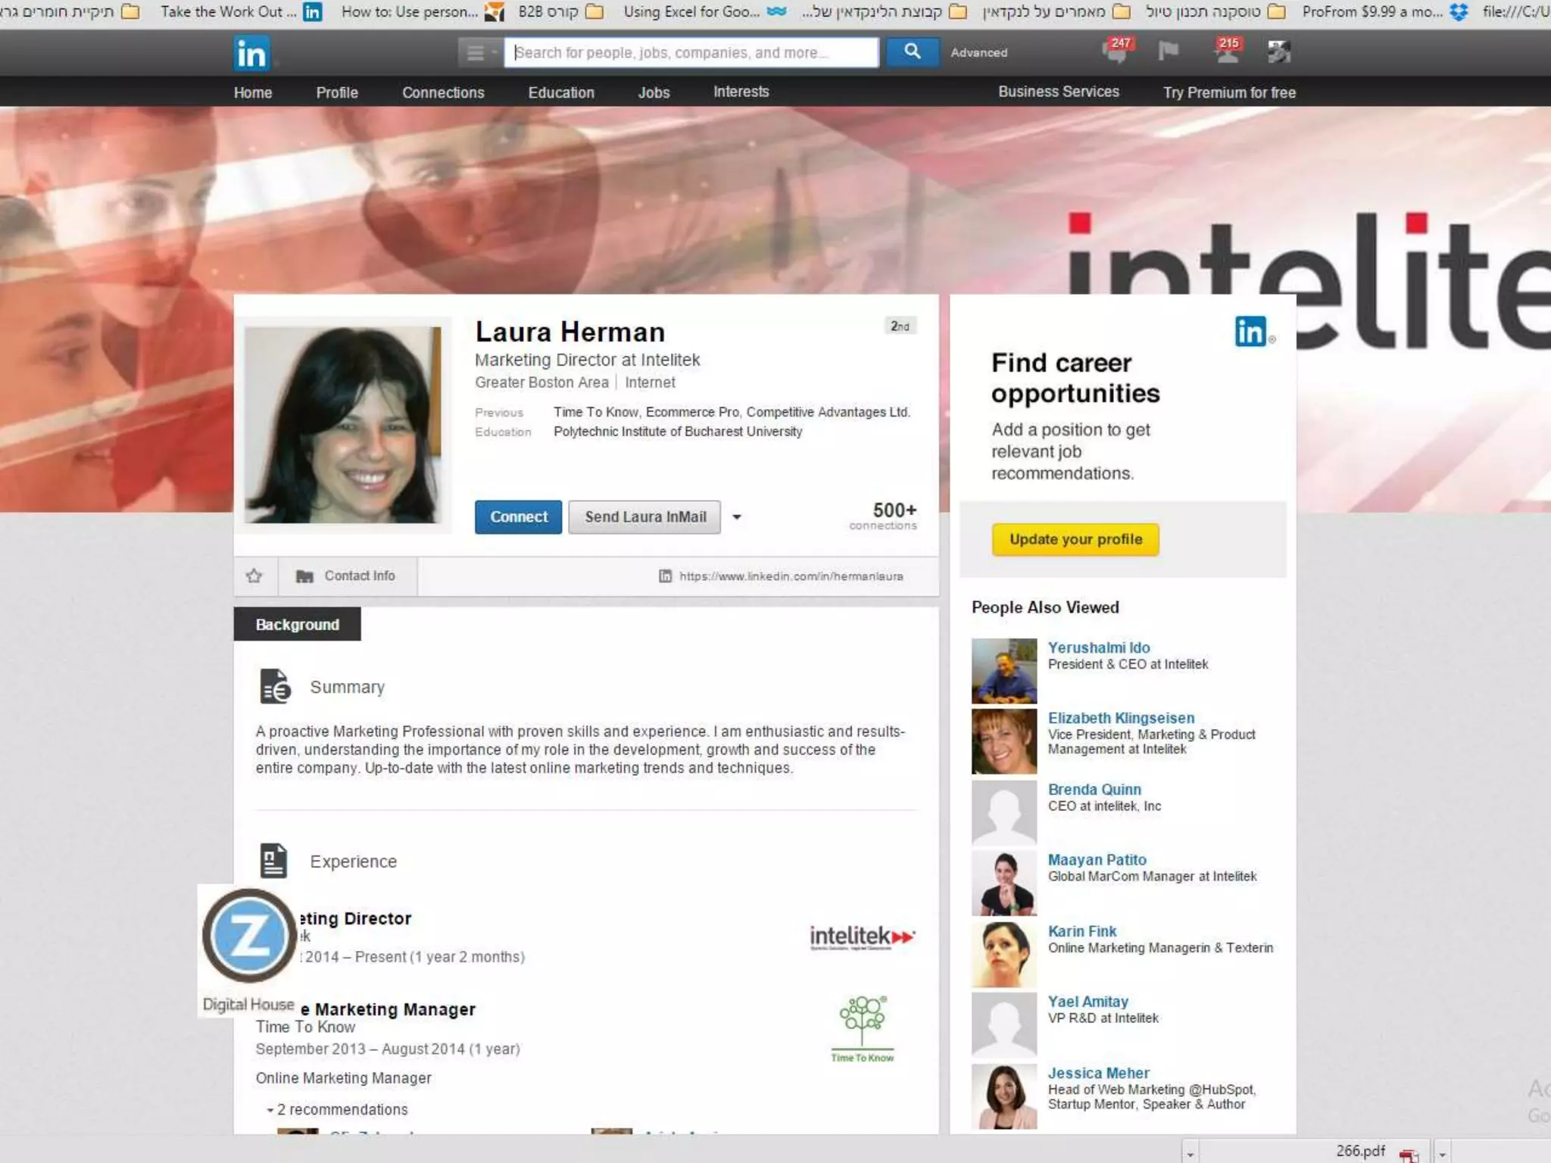Open the Connections menu item
Viewport: 1551px width, 1163px height.
(443, 92)
